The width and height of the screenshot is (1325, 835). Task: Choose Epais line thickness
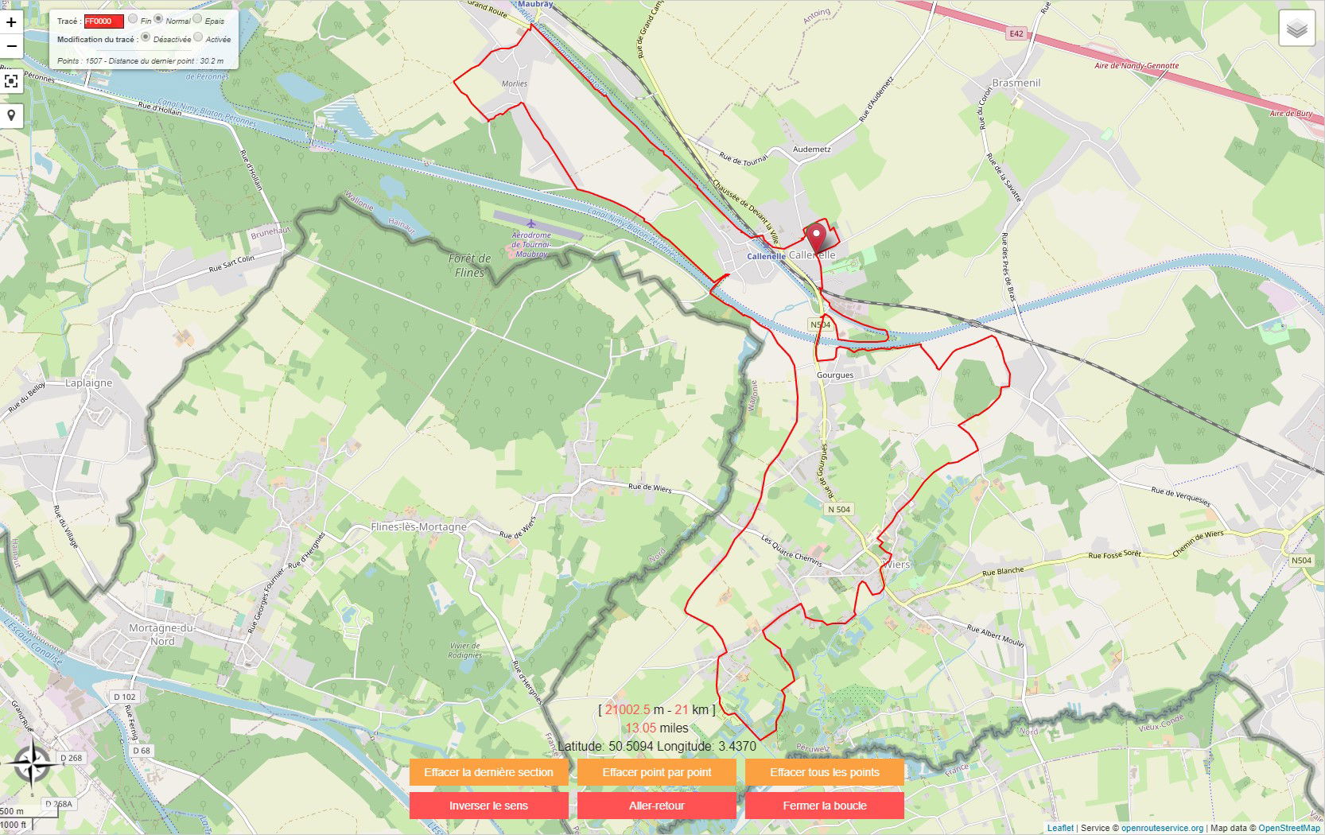coord(197,18)
